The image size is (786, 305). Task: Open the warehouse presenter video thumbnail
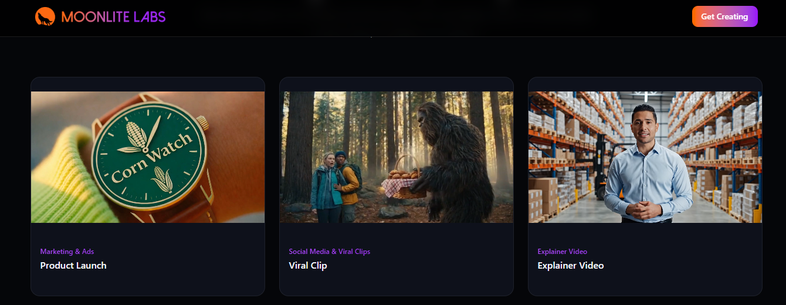(645, 157)
